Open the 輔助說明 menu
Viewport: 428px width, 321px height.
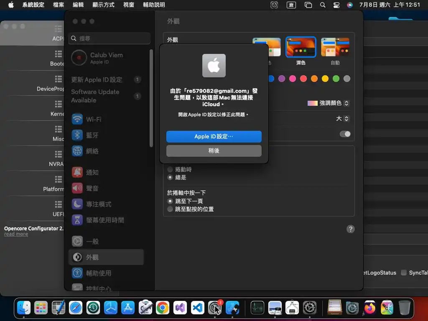pos(154,5)
